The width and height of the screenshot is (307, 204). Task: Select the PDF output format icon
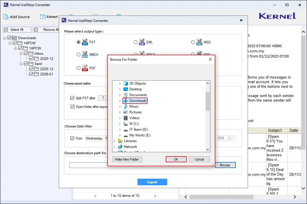[x=85, y=68]
